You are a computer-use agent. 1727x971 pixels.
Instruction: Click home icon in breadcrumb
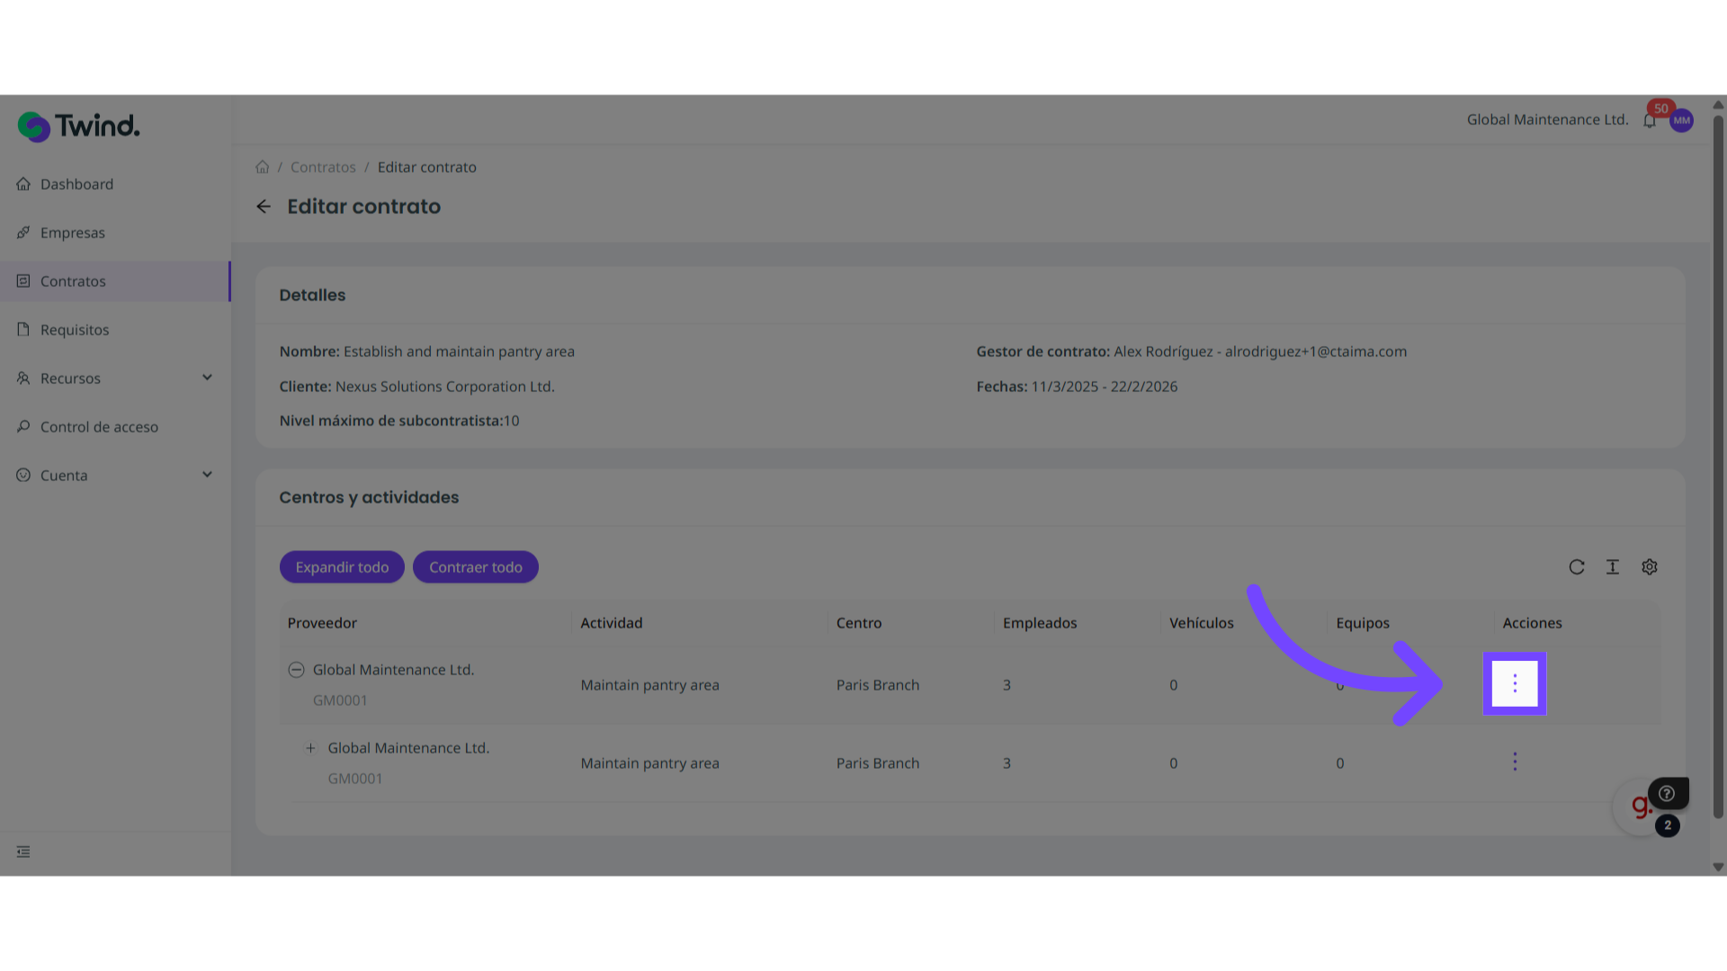pyautogui.click(x=262, y=167)
